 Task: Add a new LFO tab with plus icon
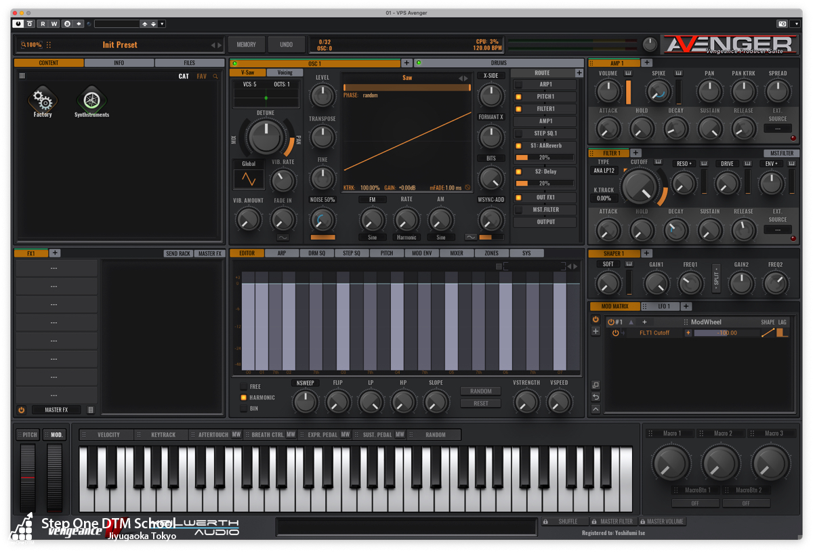point(686,306)
